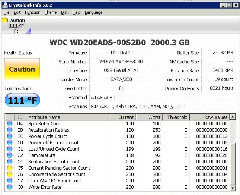Click the blue status icon for Power Cycle Count
The height and width of the screenshot is (195, 240).
coord(10,136)
